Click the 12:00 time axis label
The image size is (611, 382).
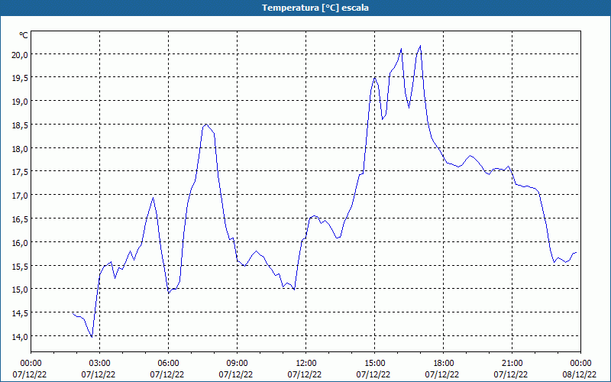click(x=306, y=364)
